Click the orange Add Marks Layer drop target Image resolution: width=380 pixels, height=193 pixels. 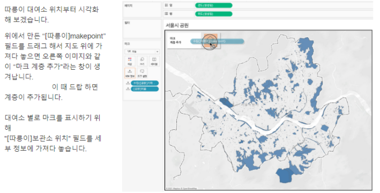pyautogui.click(x=211, y=41)
